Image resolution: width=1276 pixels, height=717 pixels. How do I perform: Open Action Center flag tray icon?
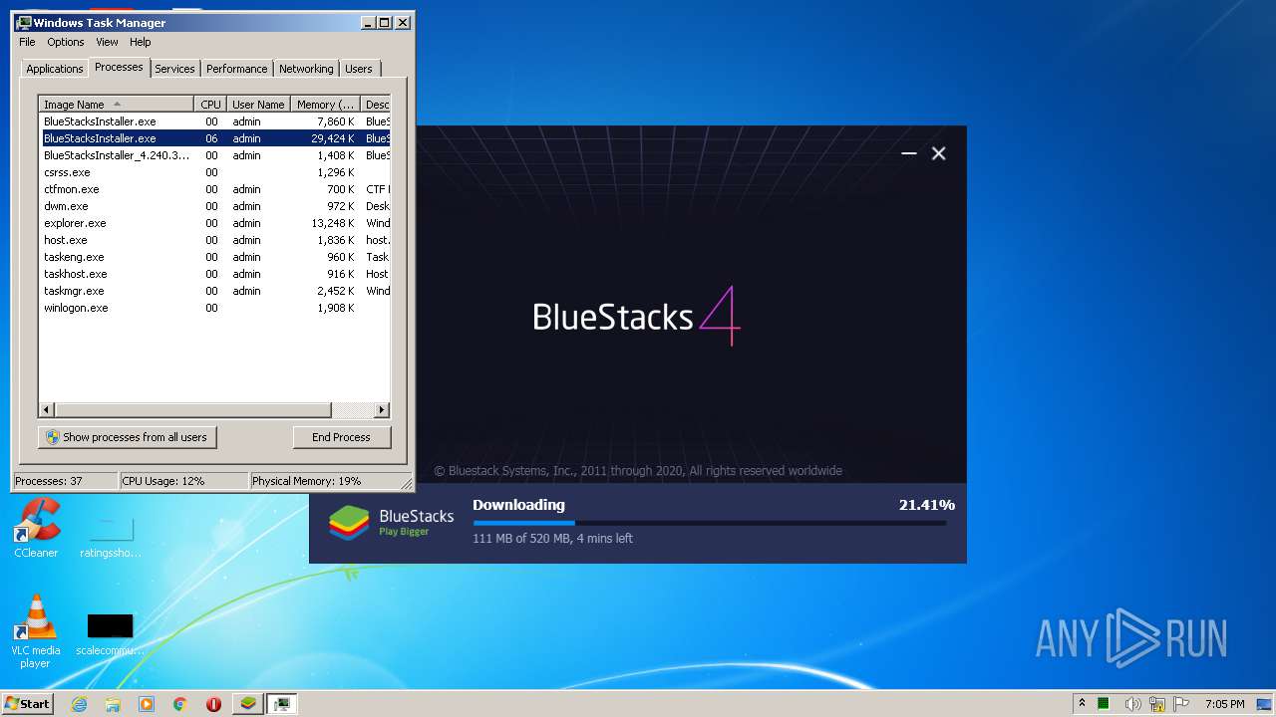pos(1181,704)
